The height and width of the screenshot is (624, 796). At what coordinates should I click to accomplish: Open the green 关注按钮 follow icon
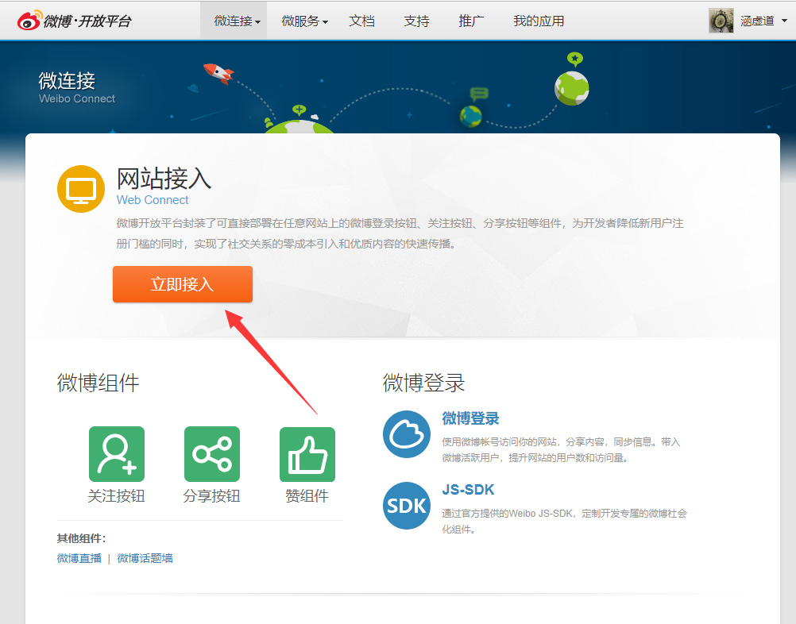tap(117, 454)
